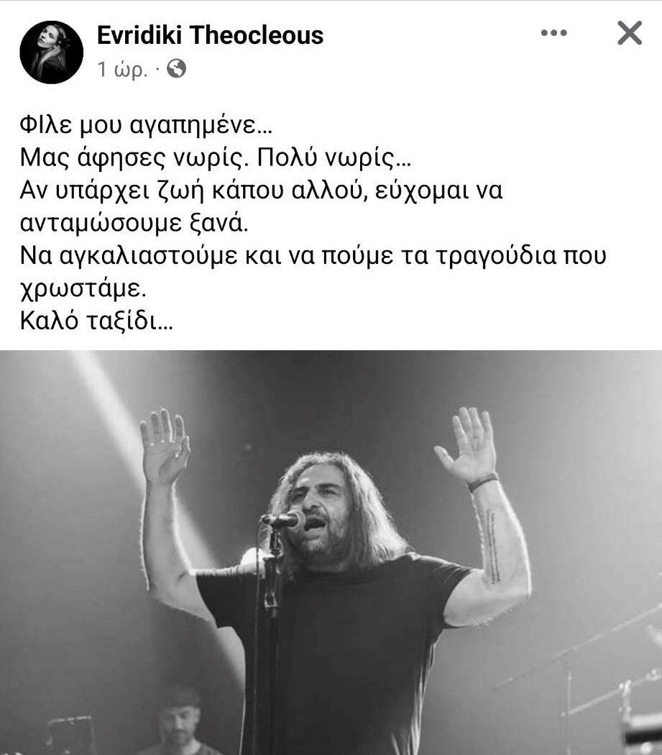
Task: Click the closing line "Καλό ταξίδι..."
Action: pyautogui.click(x=96, y=321)
